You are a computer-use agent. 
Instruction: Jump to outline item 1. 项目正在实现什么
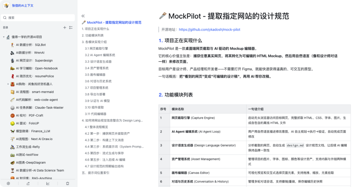point(95,29)
